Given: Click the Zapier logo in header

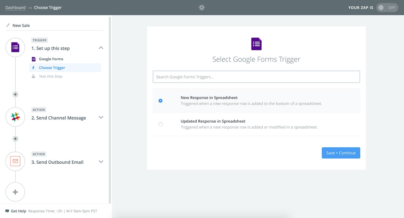Looking at the screenshot, I should (x=202, y=8).
